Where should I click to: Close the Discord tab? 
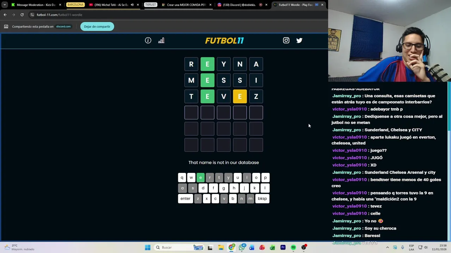(266, 5)
